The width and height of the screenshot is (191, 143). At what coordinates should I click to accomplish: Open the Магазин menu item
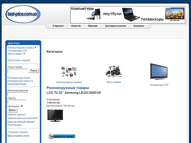(93, 26)
